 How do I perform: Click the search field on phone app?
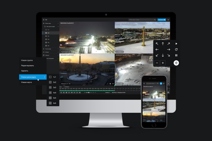click(153, 83)
